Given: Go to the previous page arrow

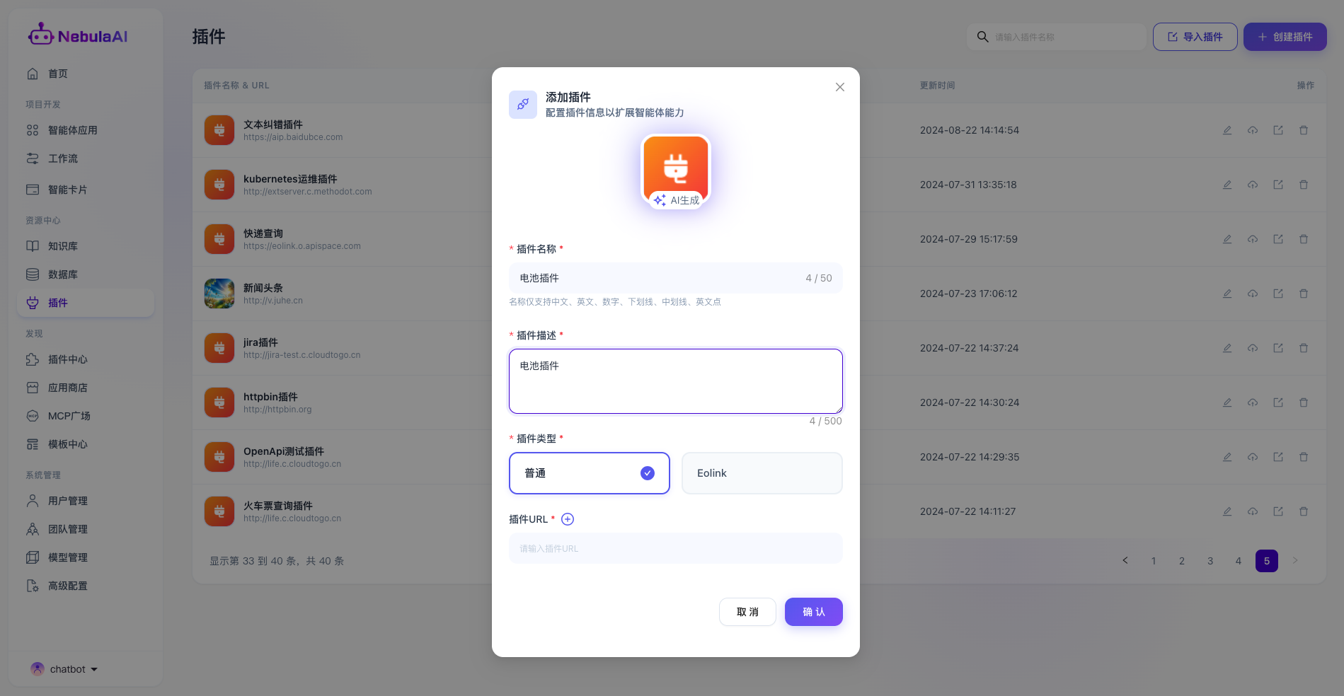Looking at the screenshot, I should pyautogui.click(x=1125, y=561).
